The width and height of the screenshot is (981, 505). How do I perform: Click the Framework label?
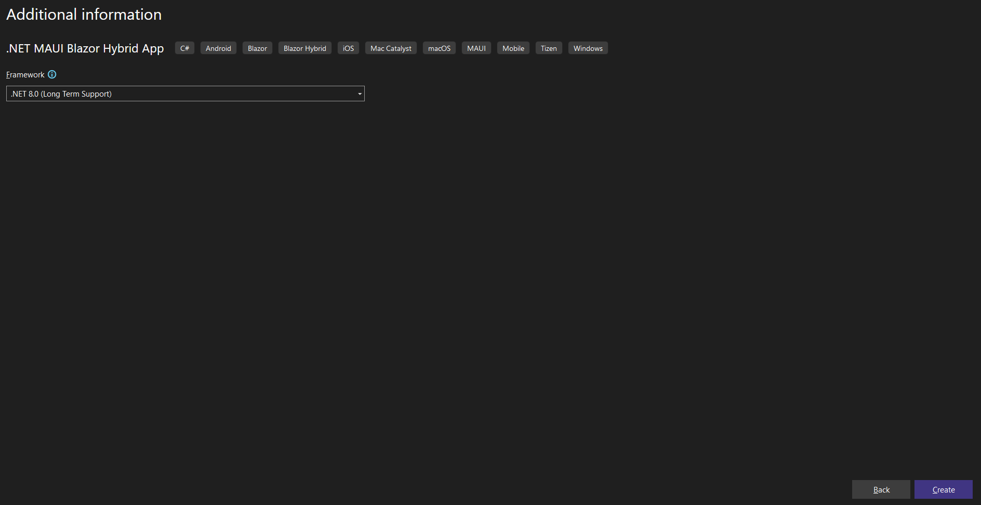point(24,74)
